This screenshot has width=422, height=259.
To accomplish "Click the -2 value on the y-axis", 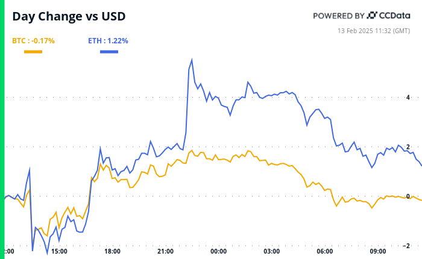I will click(x=407, y=246).
